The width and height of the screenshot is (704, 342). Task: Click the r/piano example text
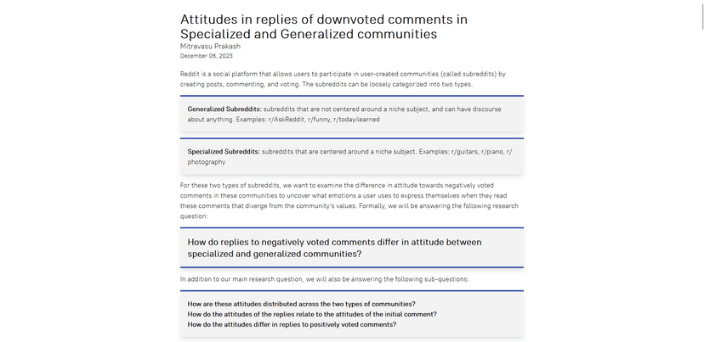[492, 152]
